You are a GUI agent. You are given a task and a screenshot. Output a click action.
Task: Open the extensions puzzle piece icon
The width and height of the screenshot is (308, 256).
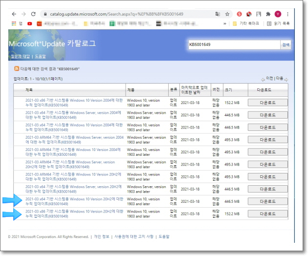click(x=268, y=14)
